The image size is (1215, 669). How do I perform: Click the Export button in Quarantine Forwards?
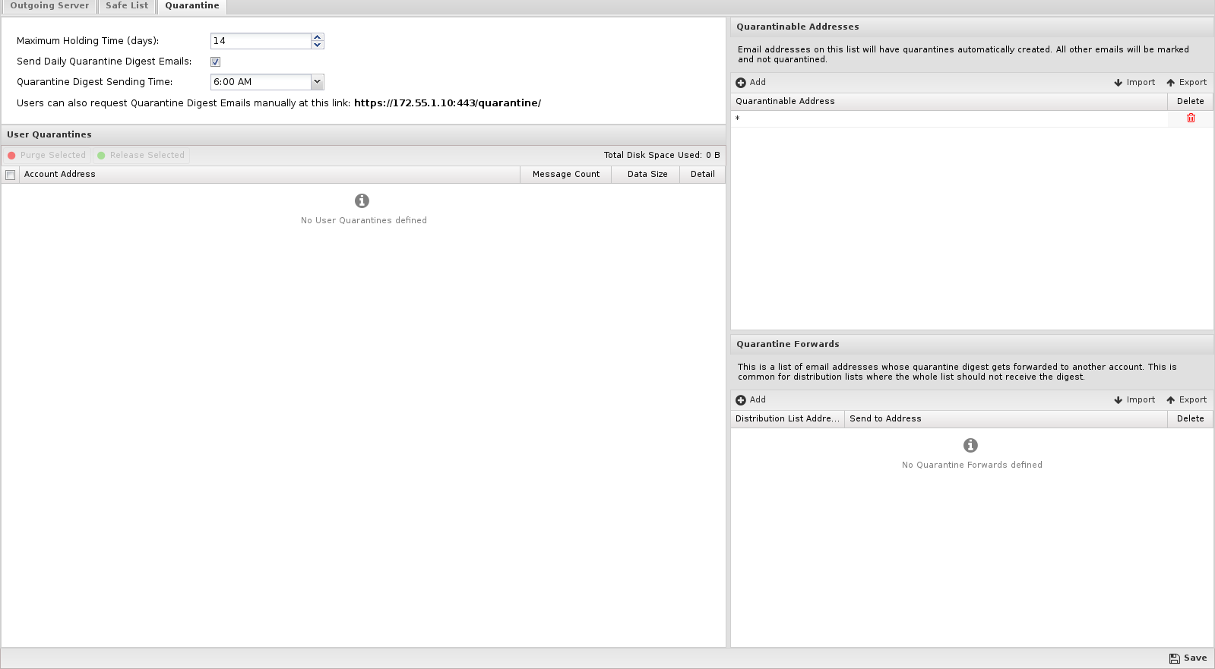point(1187,400)
